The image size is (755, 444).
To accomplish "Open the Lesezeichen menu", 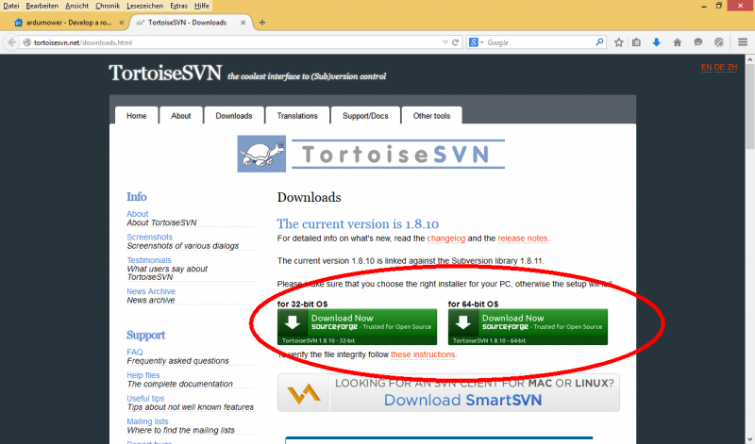I will pos(145,6).
